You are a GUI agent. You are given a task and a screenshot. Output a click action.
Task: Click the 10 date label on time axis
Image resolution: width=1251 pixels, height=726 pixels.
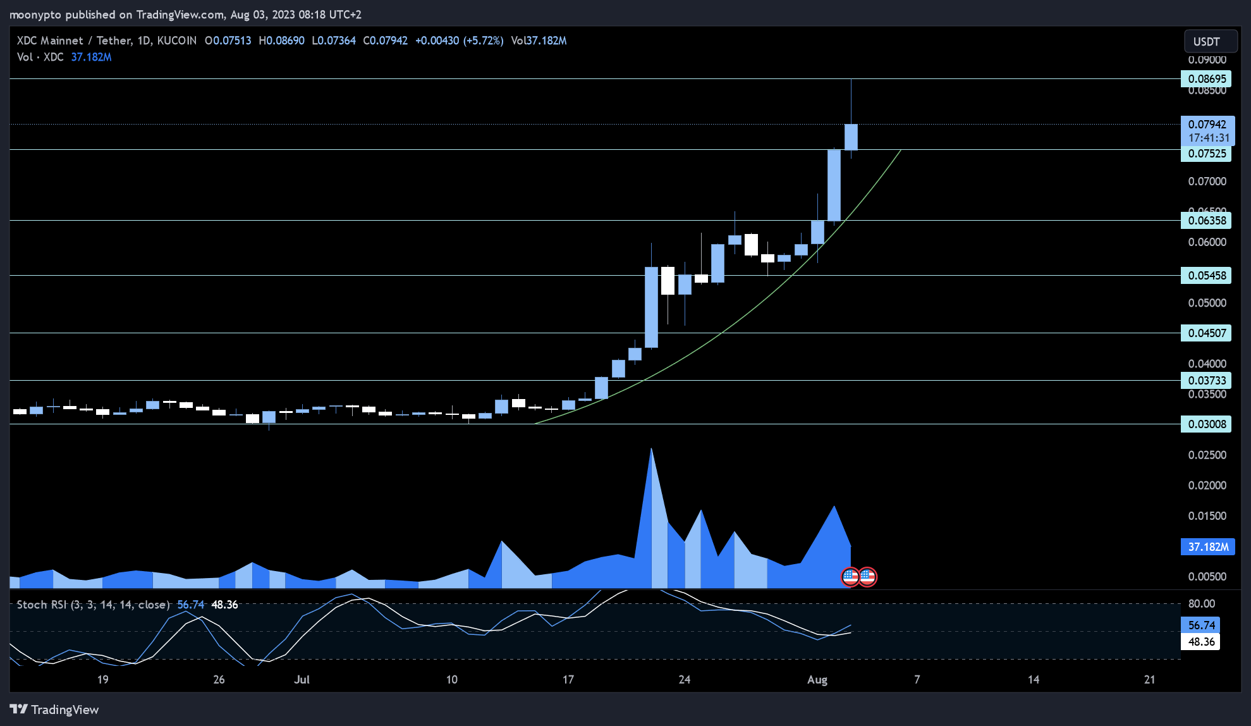pyautogui.click(x=452, y=680)
